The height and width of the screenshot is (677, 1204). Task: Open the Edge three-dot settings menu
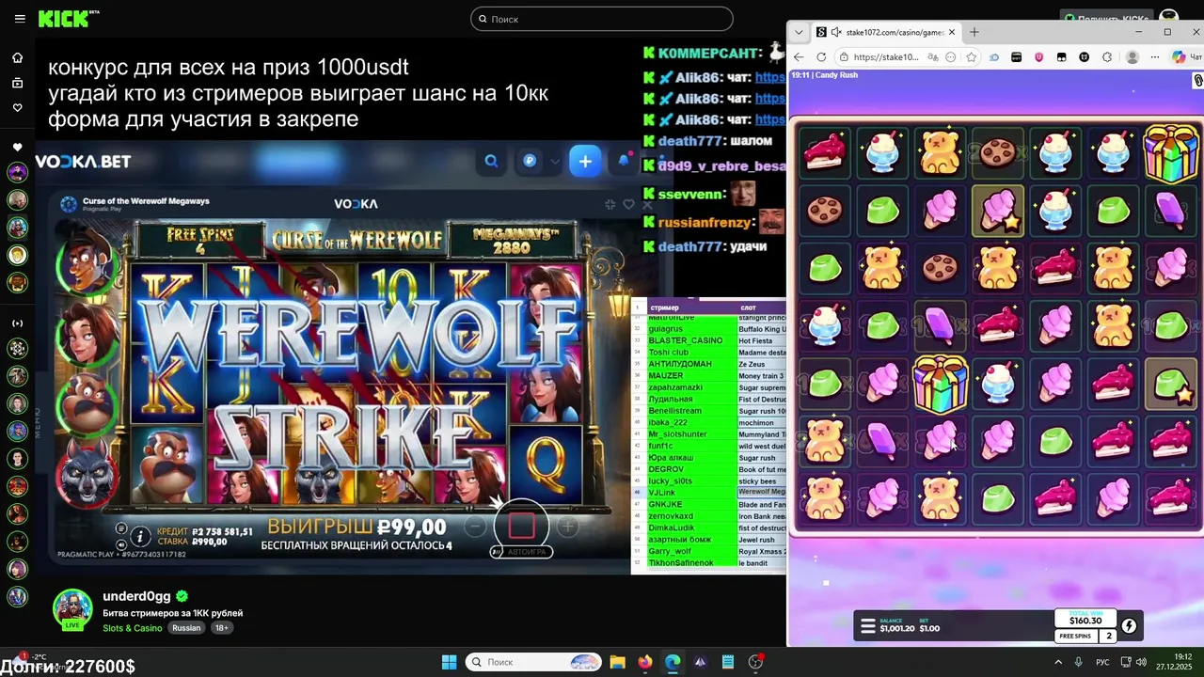pyautogui.click(x=1155, y=57)
